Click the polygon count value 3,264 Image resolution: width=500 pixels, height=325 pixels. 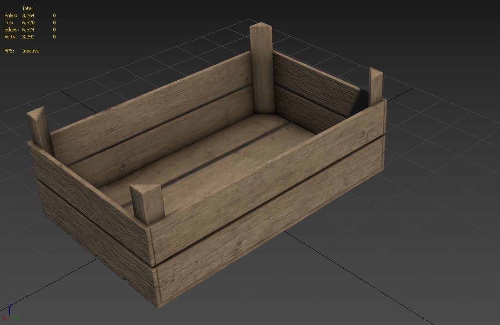pyautogui.click(x=28, y=15)
